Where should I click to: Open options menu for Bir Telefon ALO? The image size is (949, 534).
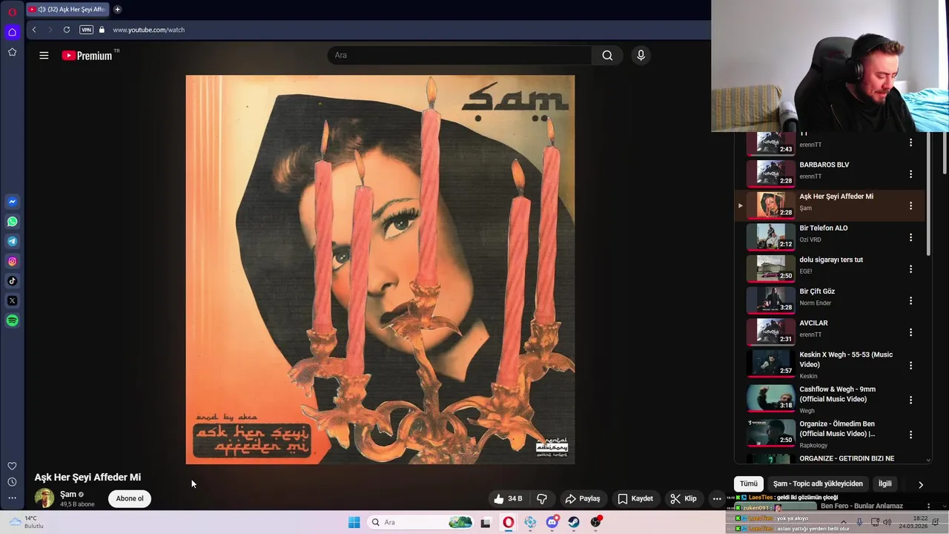click(910, 237)
